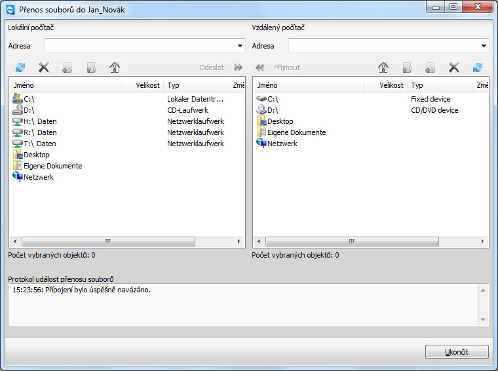Click remote list scroll right arrow
This screenshot has height=371, width=498.
[x=482, y=241]
